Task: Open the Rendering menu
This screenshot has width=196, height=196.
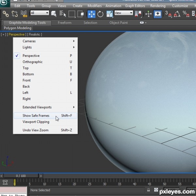Action: (x=158, y=6)
